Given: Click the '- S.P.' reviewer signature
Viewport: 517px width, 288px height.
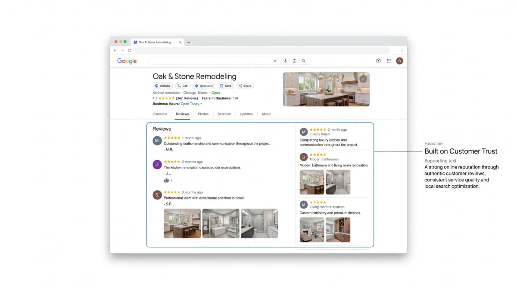Looking at the screenshot, I should pyautogui.click(x=168, y=204).
